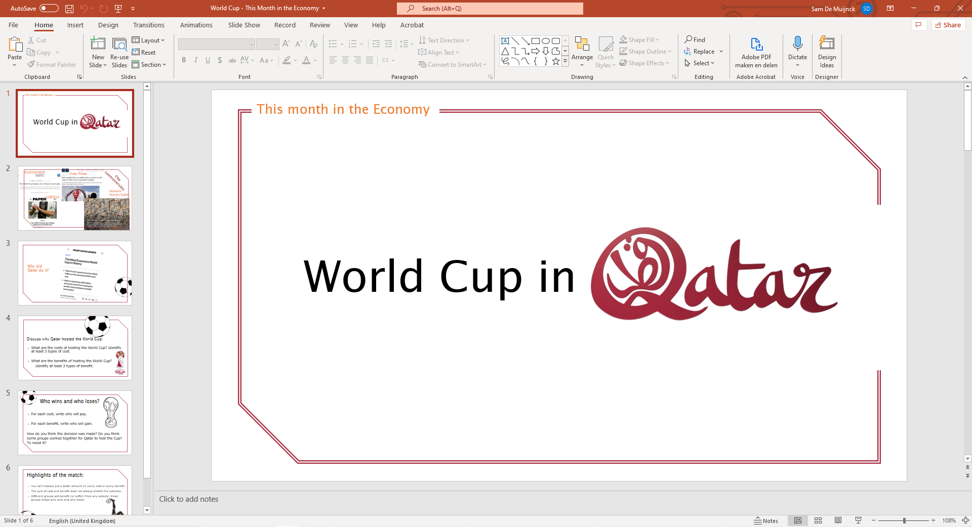972x527 pixels.
Task: Open the File tab
Action: 14,25
